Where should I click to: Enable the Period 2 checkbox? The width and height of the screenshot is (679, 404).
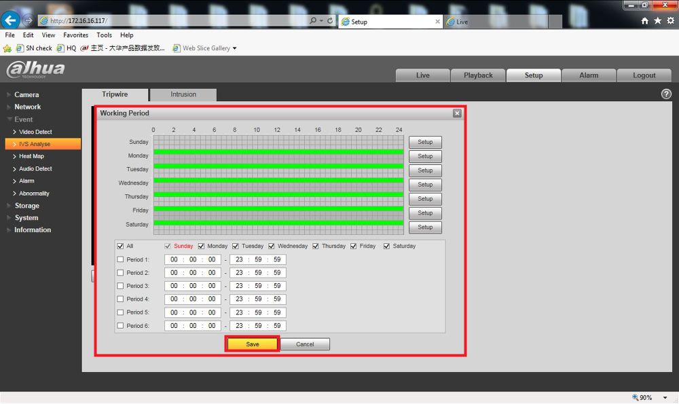(120, 273)
